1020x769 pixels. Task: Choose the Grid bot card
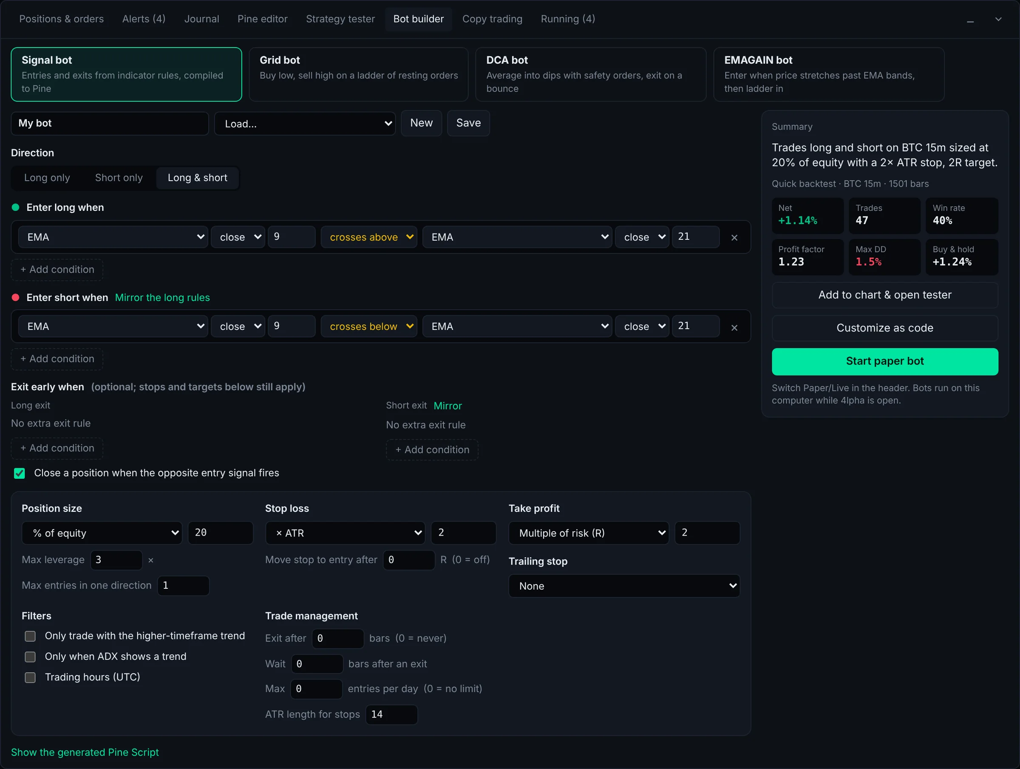pos(358,74)
